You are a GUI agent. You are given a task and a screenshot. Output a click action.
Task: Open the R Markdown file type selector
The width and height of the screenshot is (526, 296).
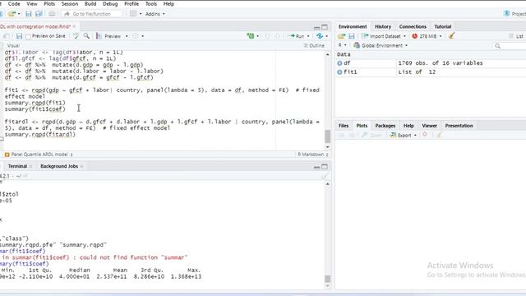(x=312, y=155)
